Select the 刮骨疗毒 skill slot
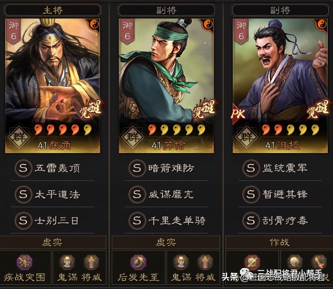The image size is (333, 289). (280, 220)
